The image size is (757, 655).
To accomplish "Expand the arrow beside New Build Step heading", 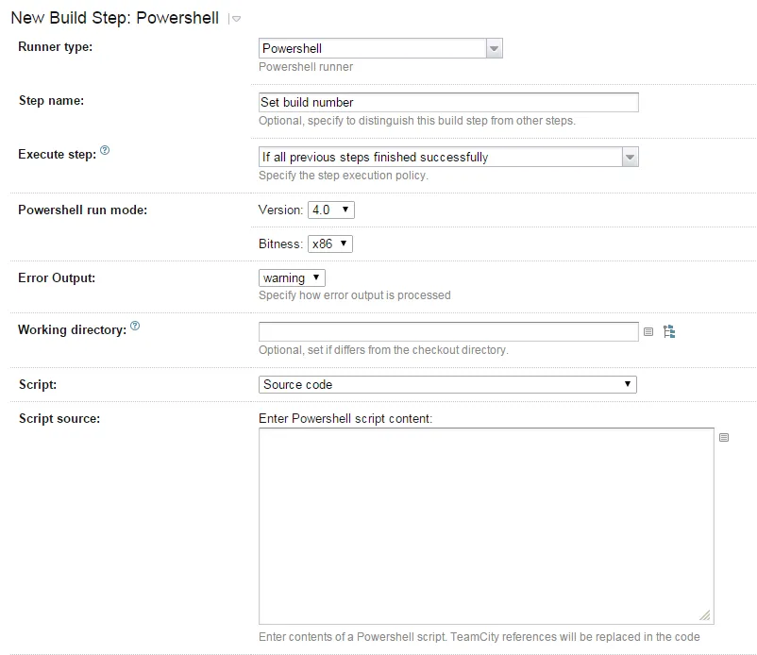I will [x=236, y=19].
